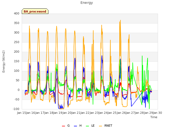Viewport: 174px width, 131px height.
Task: Click the 200 y-axis tick label
Action: point(17,52)
